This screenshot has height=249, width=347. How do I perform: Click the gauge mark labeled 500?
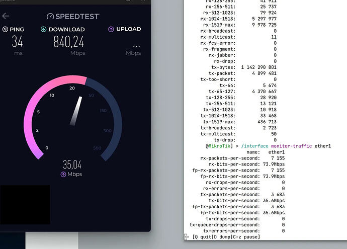tap(97, 148)
